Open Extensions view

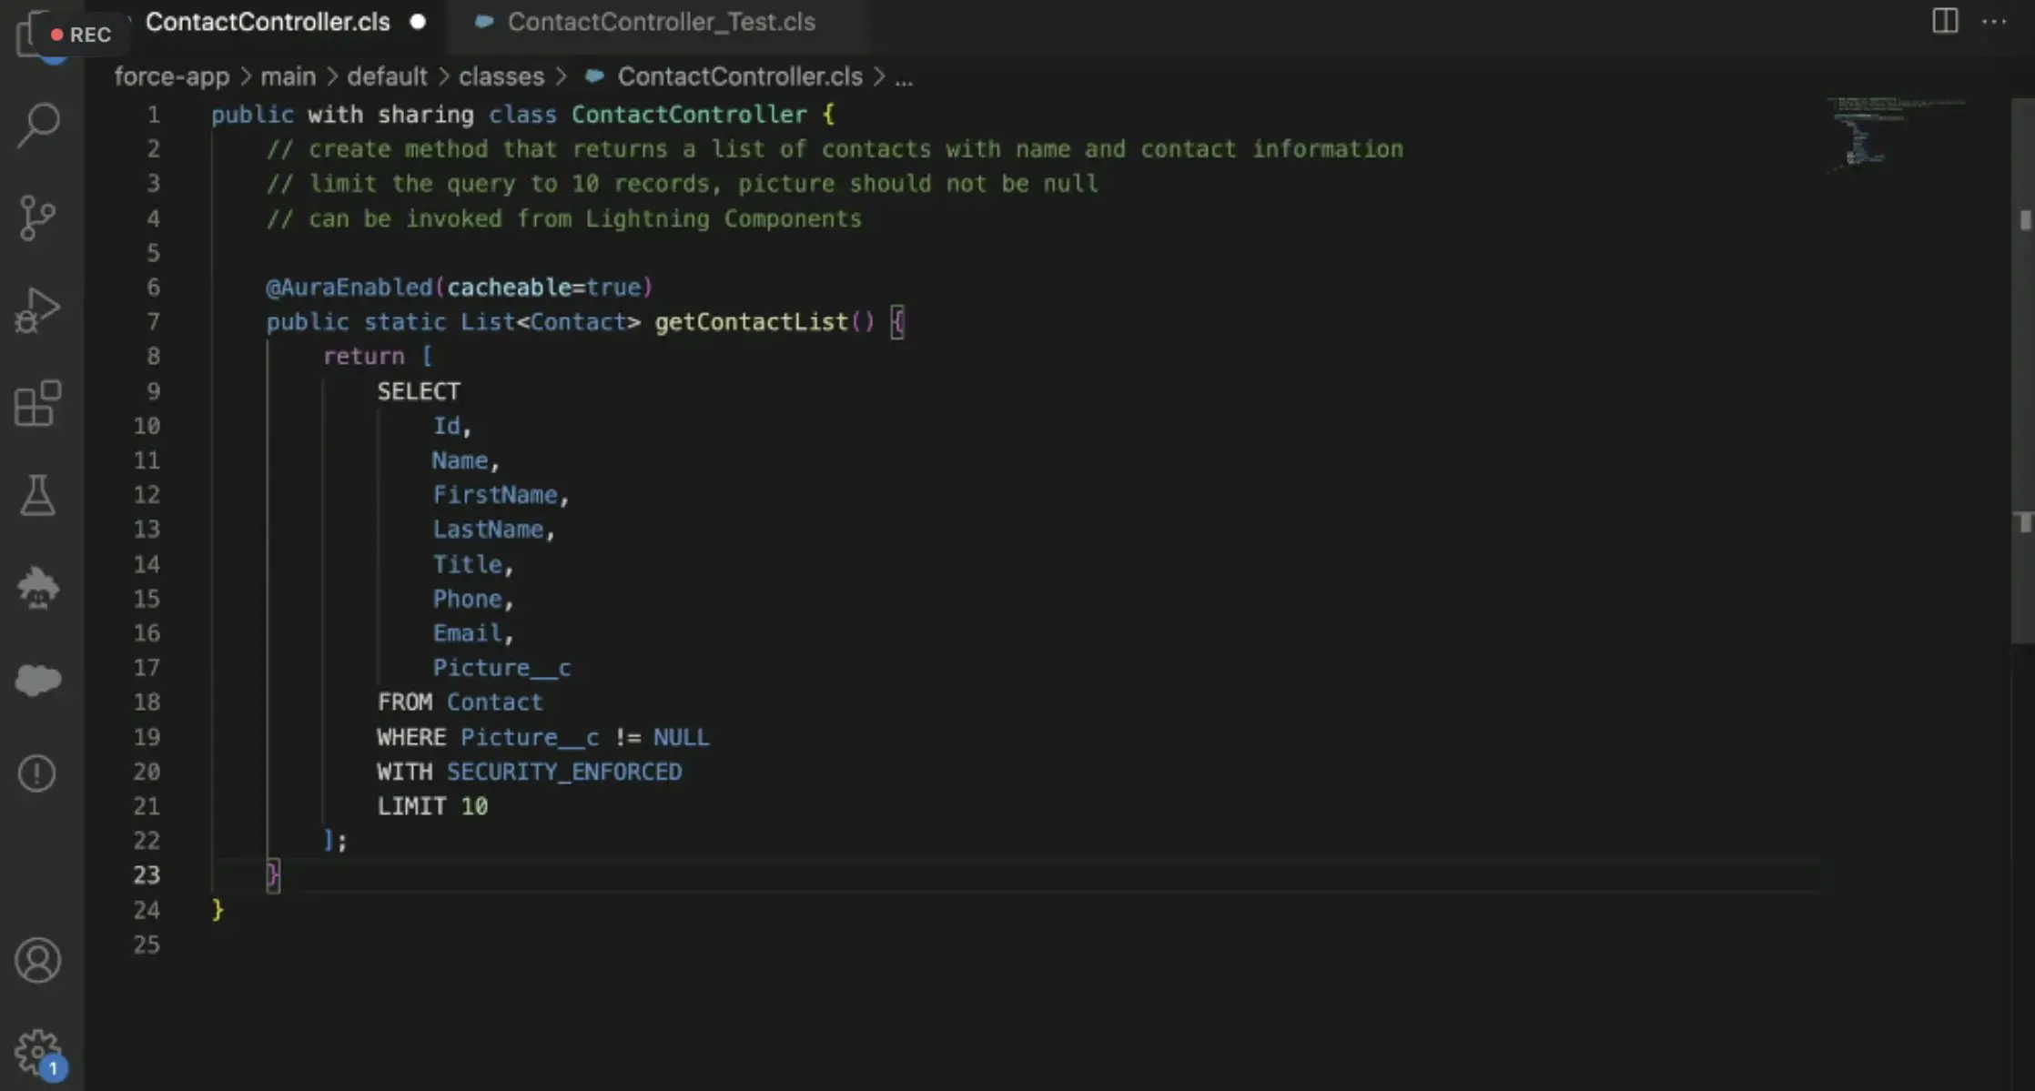click(38, 403)
